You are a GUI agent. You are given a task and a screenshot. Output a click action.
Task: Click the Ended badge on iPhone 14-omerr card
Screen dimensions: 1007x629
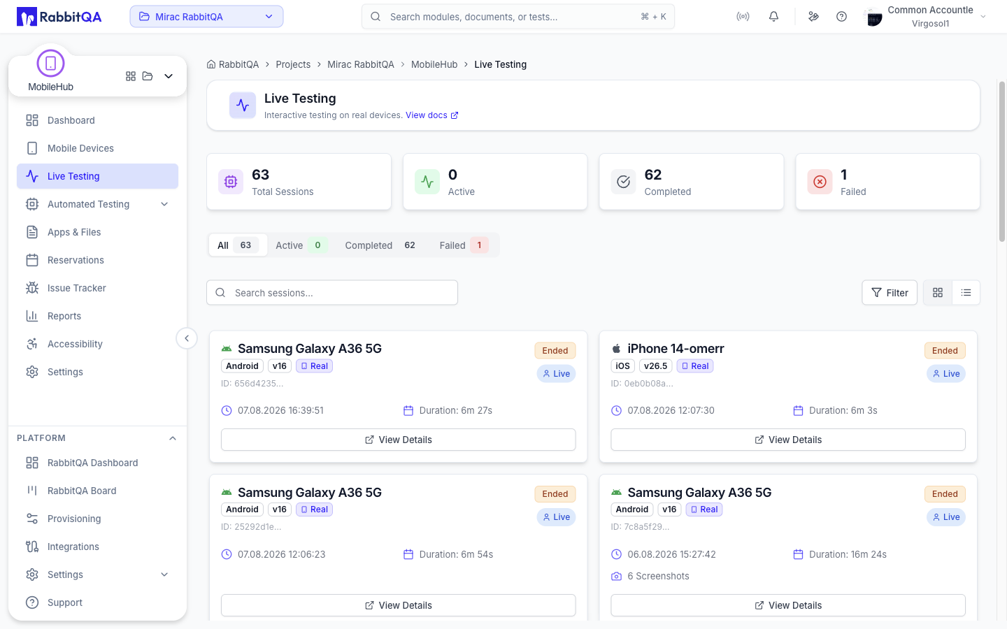pyautogui.click(x=945, y=351)
